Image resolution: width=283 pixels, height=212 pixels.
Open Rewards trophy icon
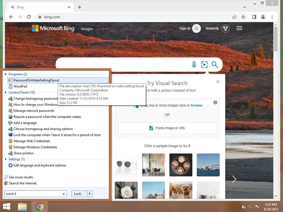click(226, 28)
